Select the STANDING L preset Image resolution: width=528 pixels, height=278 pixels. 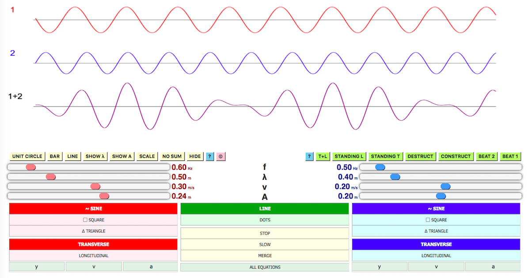click(x=349, y=156)
